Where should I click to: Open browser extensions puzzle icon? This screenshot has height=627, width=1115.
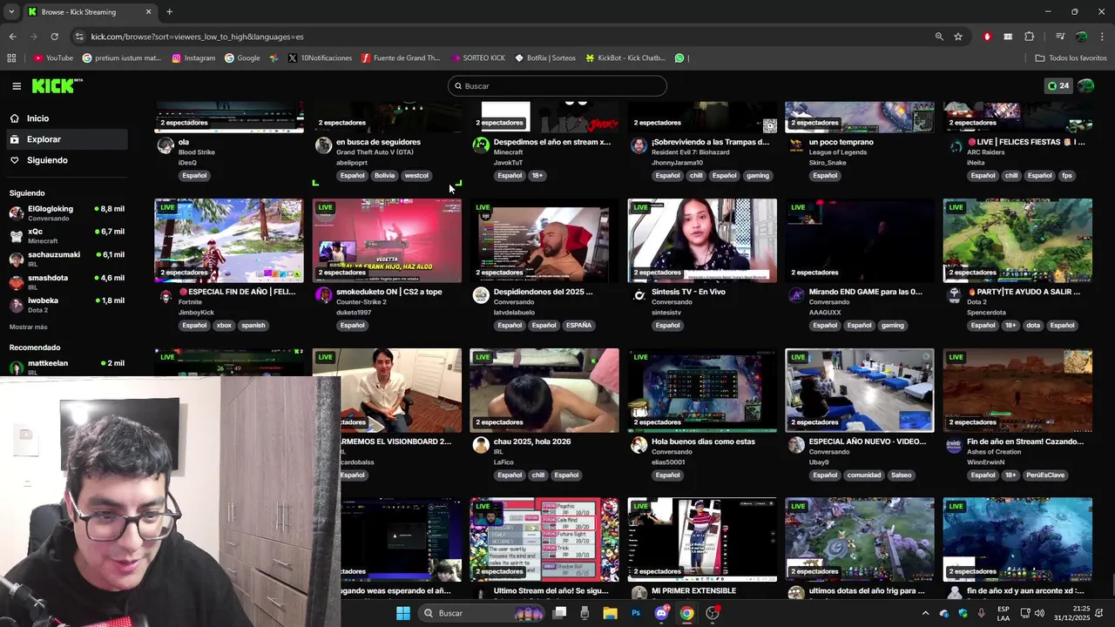[x=1029, y=37]
